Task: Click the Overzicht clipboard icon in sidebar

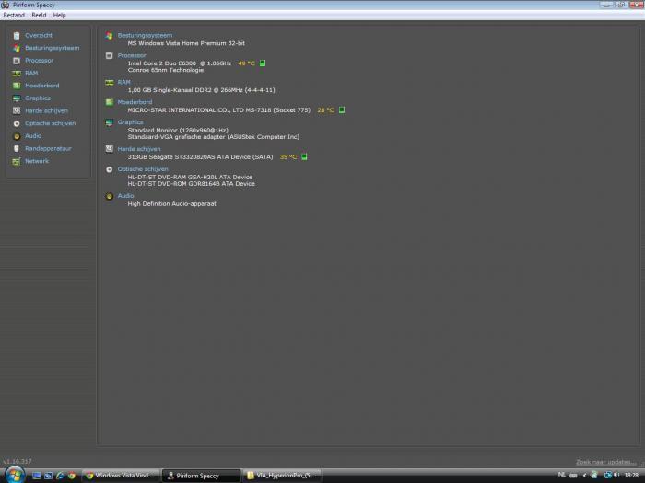Action: tap(17, 36)
